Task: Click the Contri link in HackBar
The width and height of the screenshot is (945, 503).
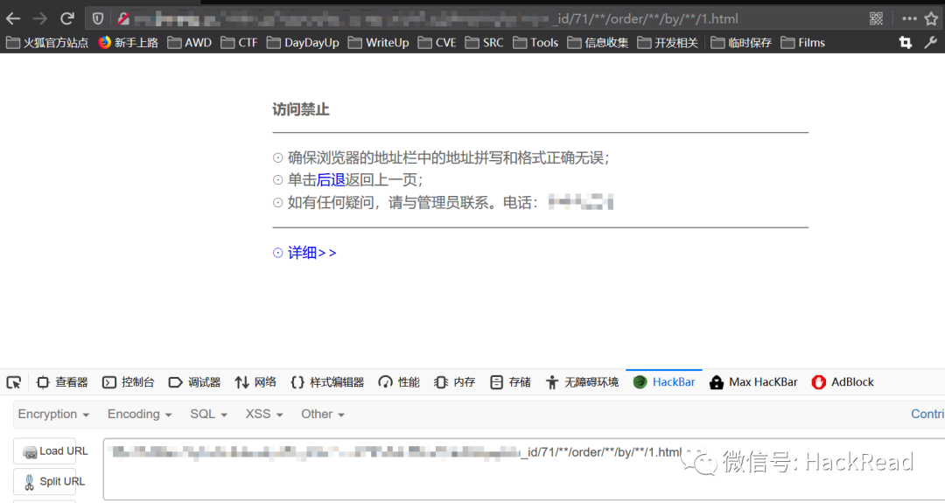Action: tap(927, 414)
